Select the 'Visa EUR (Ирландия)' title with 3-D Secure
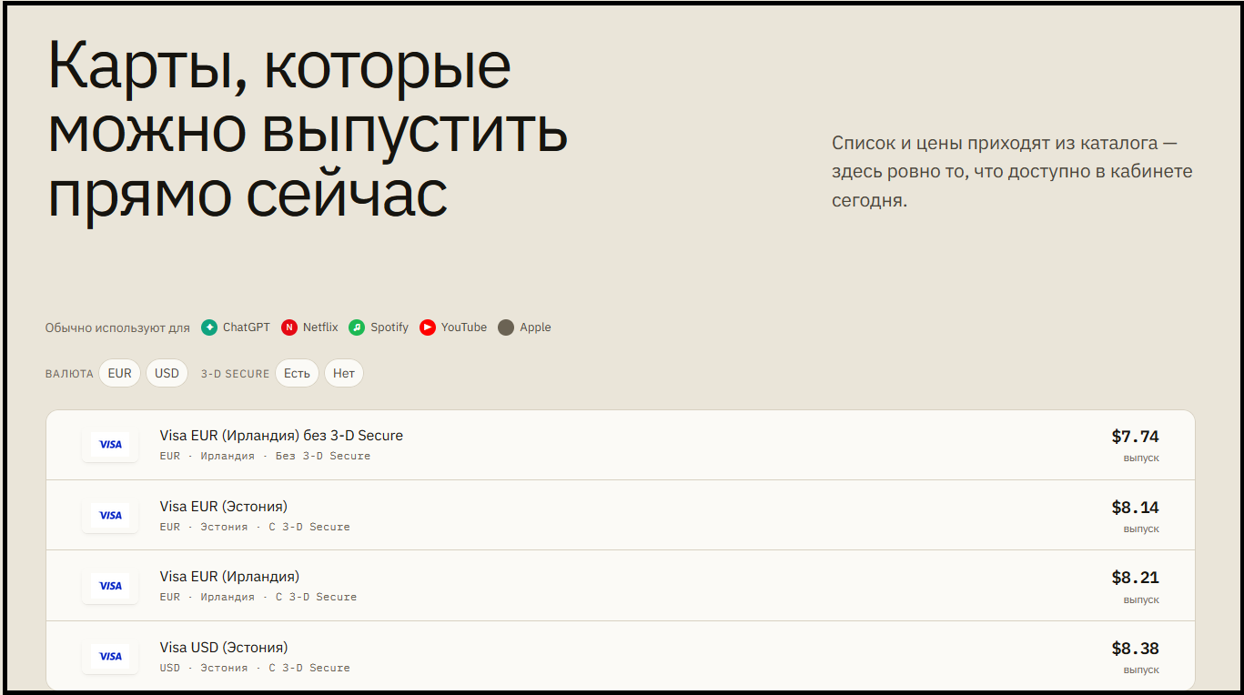The height and width of the screenshot is (695, 1244). pos(229,577)
